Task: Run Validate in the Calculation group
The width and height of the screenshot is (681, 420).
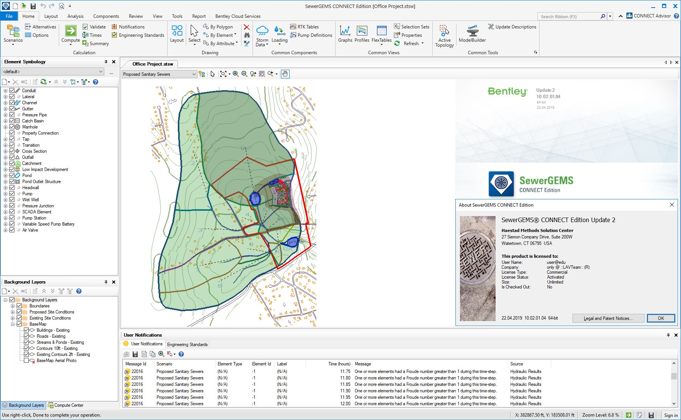Action: (94, 27)
